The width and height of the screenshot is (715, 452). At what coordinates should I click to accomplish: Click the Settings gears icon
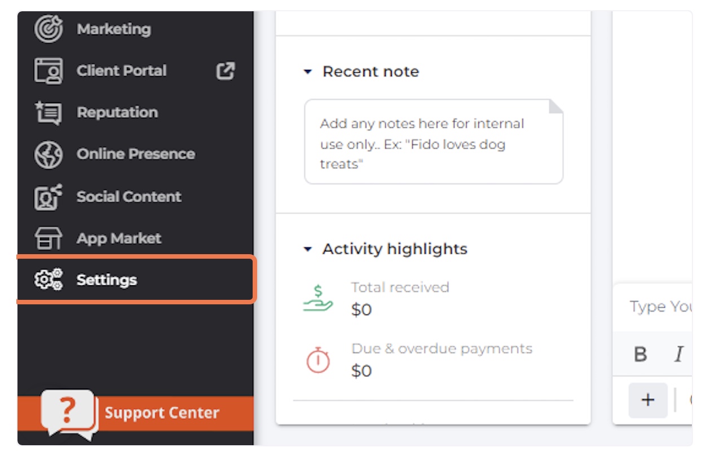tap(48, 280)
